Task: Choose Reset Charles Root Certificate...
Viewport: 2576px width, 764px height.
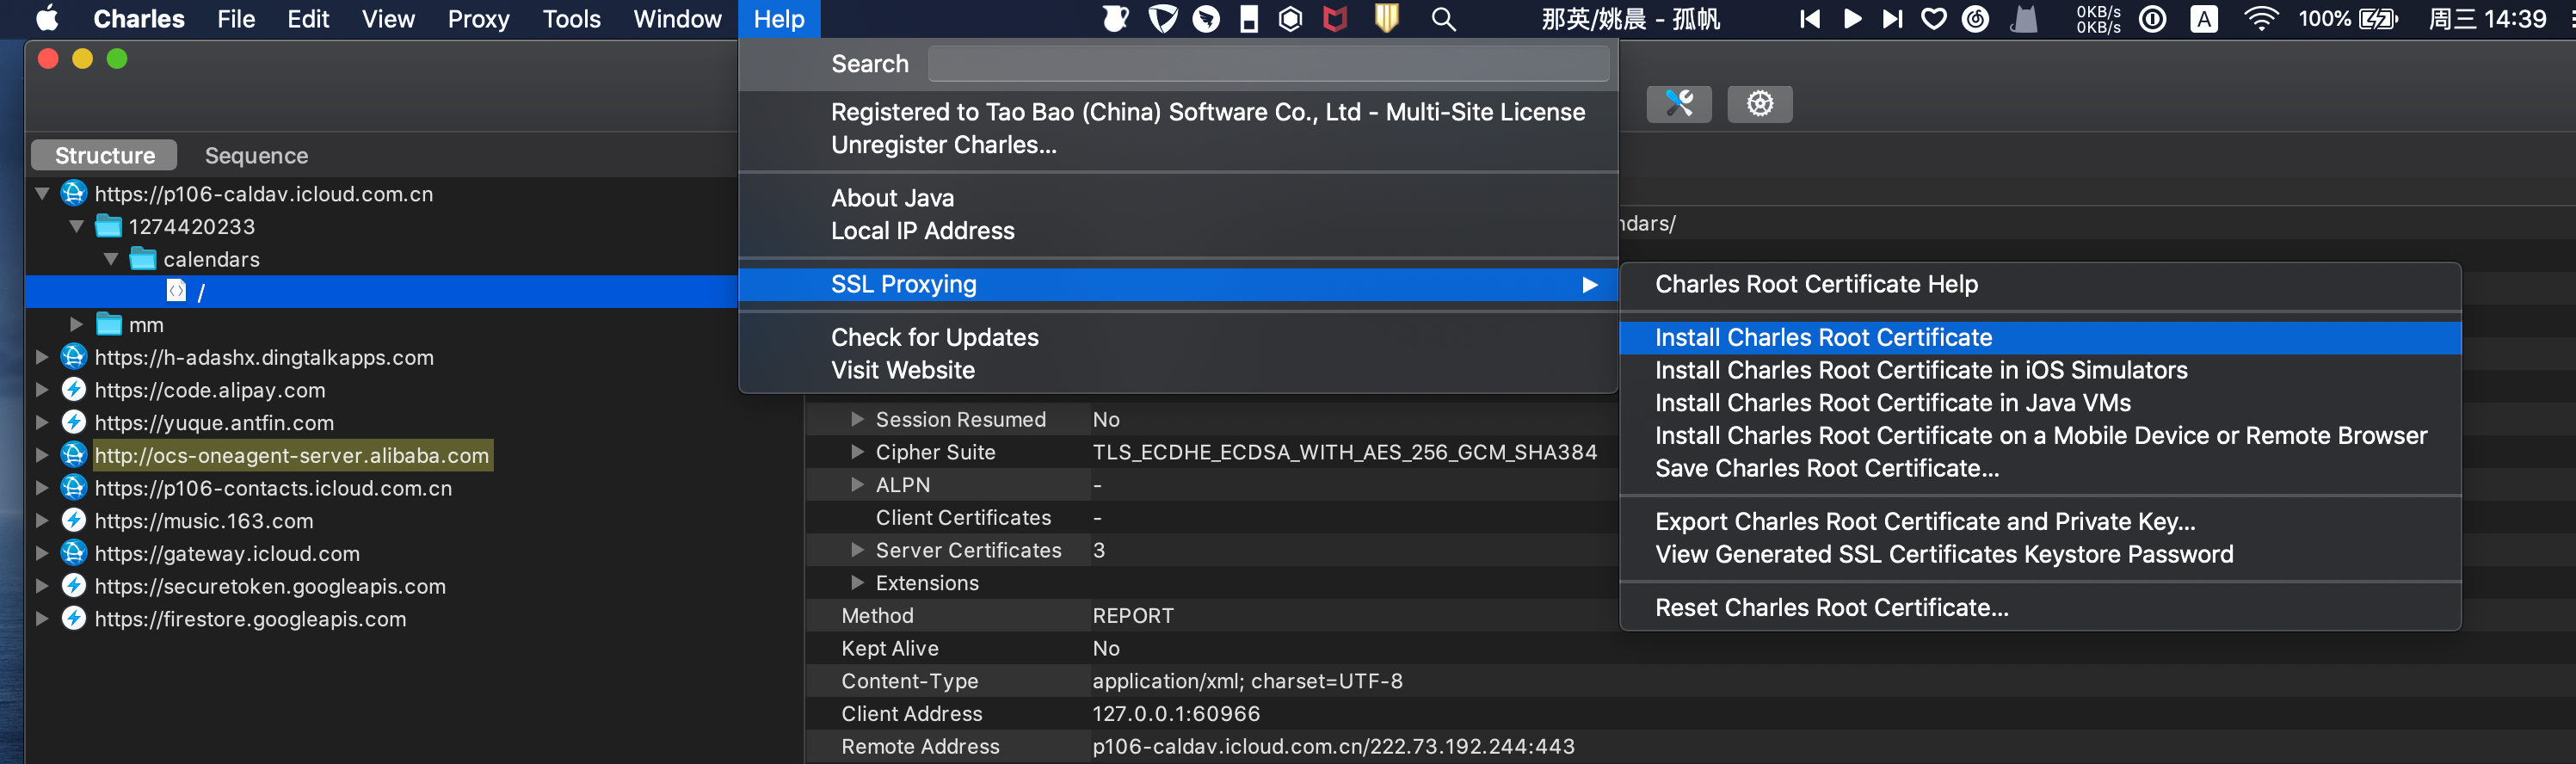Action: click(2040, 607)
